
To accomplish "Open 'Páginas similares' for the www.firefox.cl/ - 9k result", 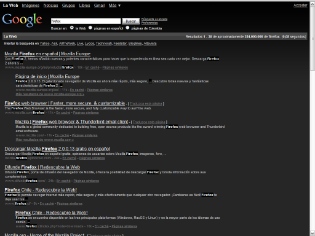I will coord(70,203).
